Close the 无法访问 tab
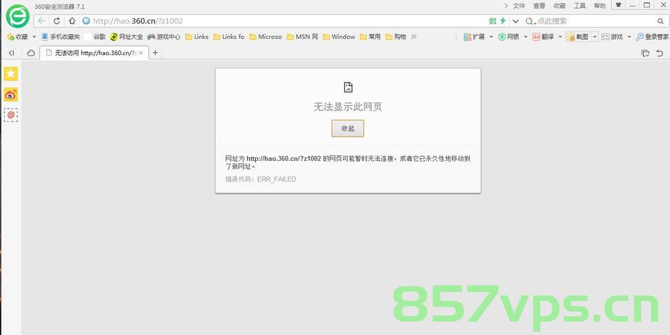 click(x=141, y=53)
